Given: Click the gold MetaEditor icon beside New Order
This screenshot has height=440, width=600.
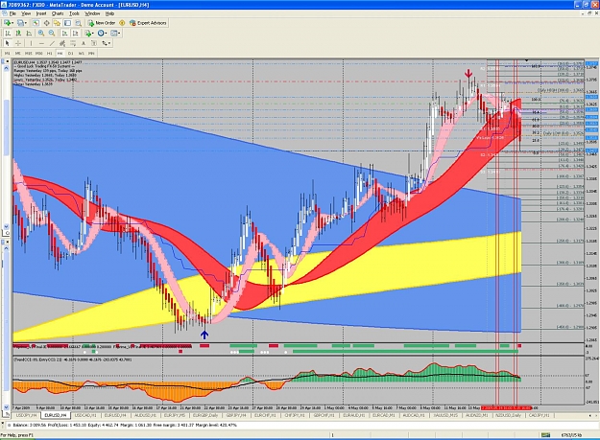Looking at the screenshot, I should [122, 23].
